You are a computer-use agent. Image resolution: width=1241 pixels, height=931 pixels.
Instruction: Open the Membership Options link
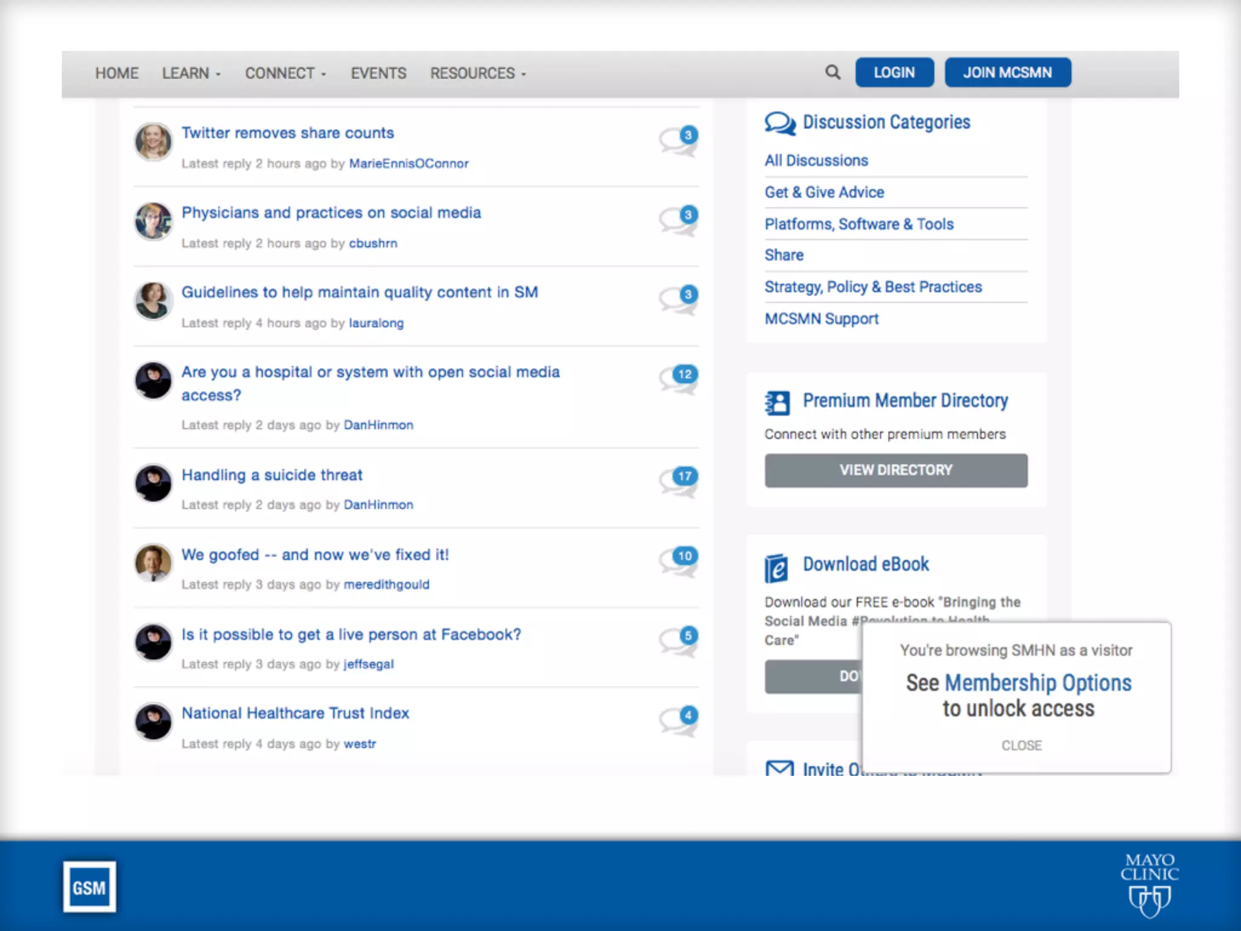click(1037, 683)
